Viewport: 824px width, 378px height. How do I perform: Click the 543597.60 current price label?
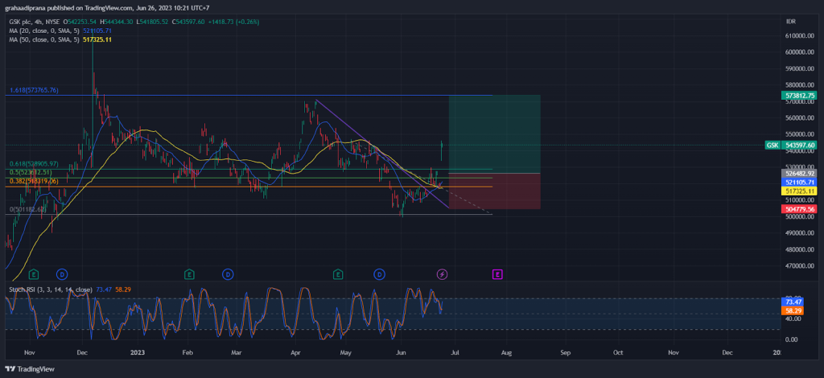click(801, 146)
